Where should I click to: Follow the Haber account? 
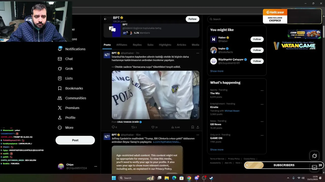257,39
